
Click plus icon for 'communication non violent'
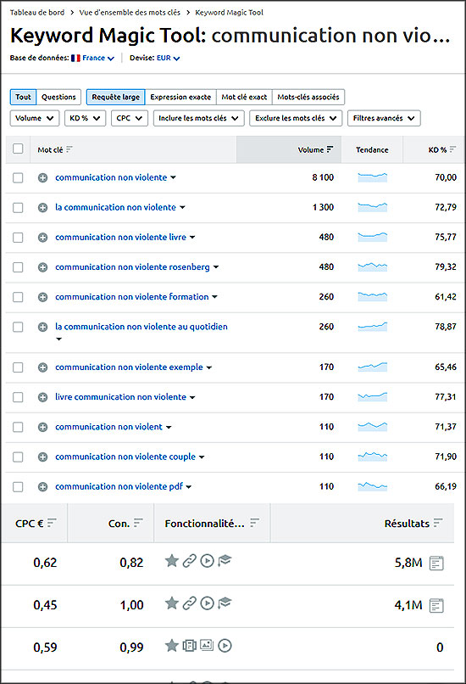(42, 427)
